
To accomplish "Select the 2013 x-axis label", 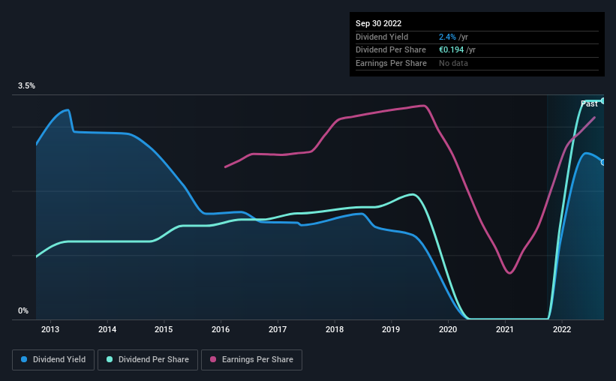I will (50, 329).
